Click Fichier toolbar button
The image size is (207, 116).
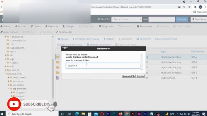tap(5, 26)
